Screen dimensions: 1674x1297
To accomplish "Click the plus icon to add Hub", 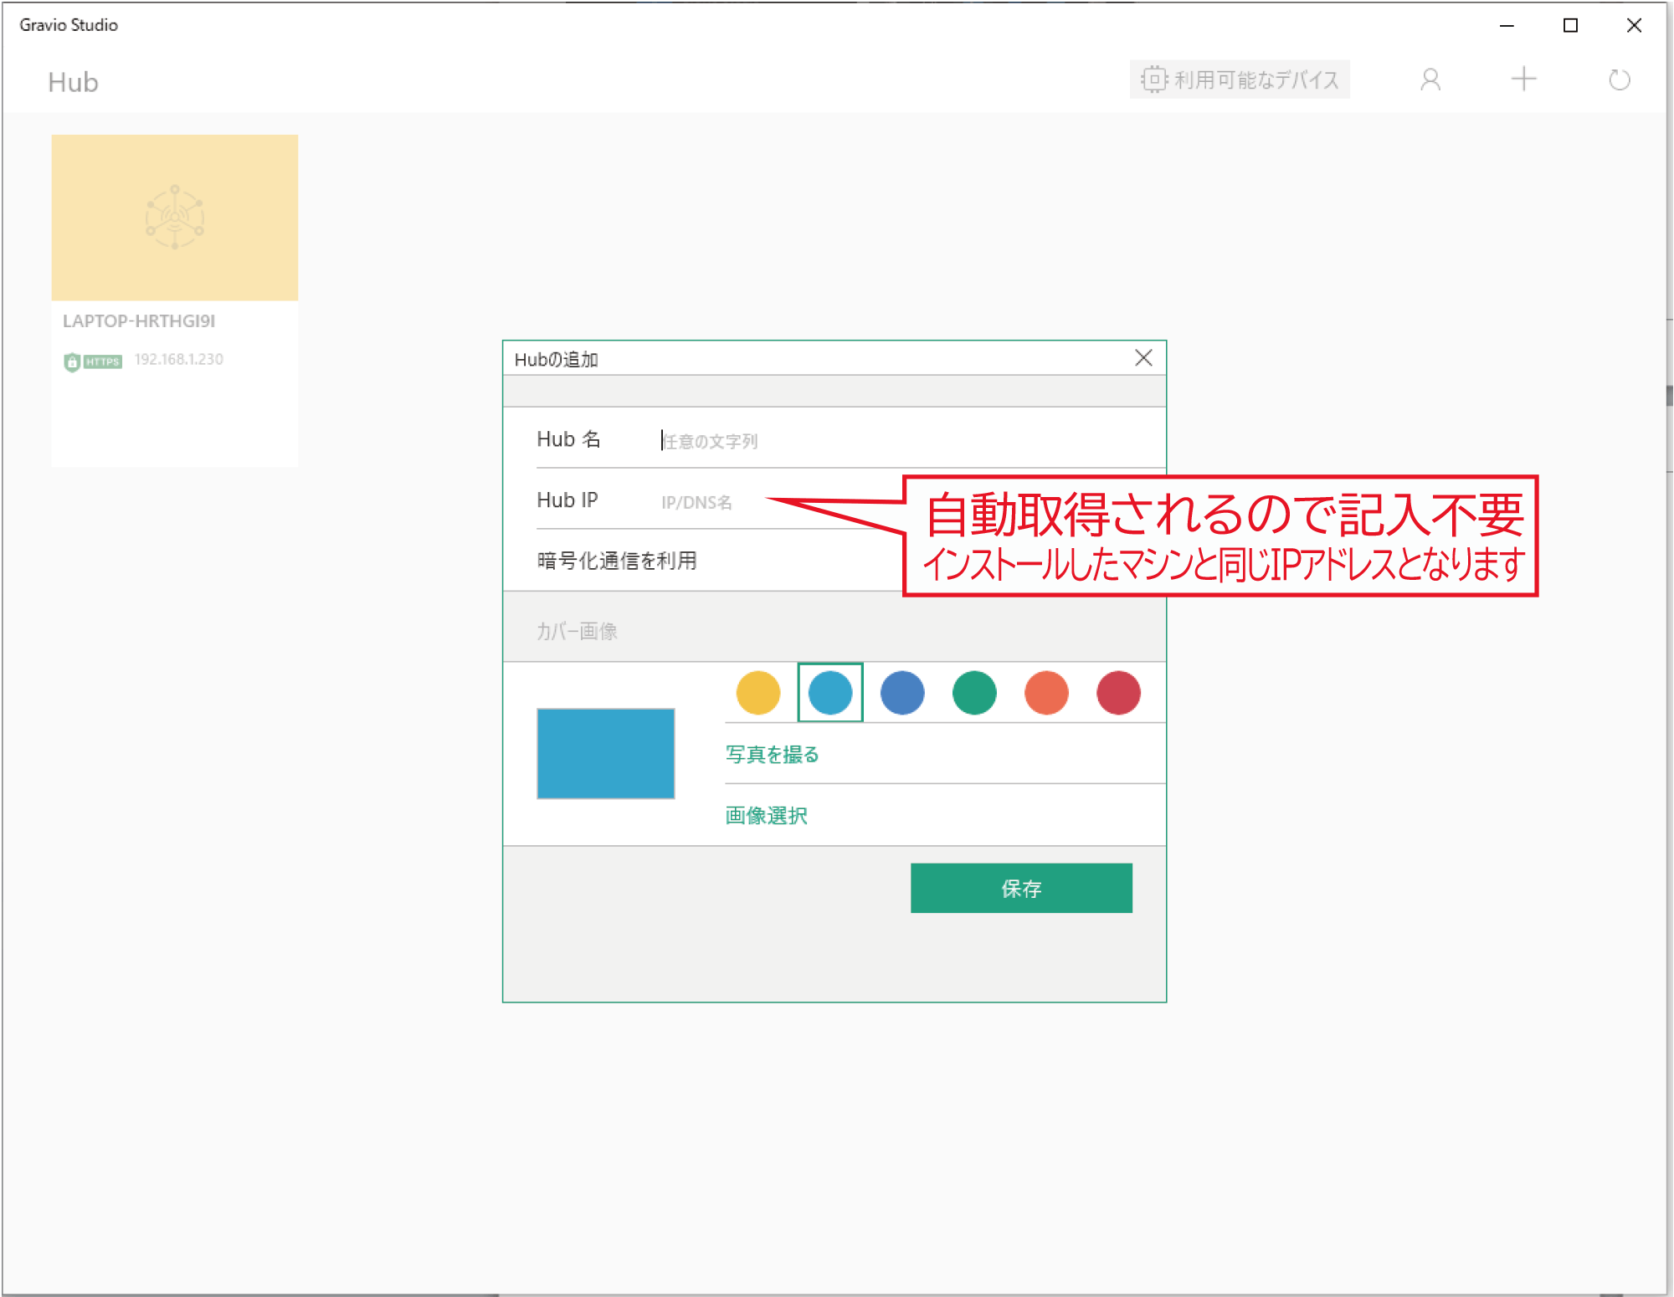I will pos(1523,79).
